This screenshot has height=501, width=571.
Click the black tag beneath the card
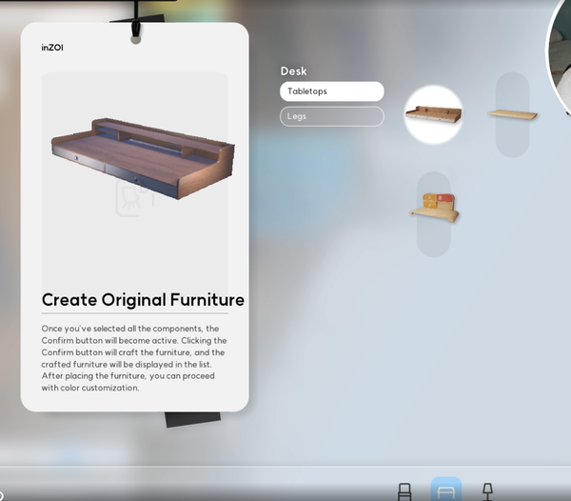pyautogui.click(x=192, y=419)
